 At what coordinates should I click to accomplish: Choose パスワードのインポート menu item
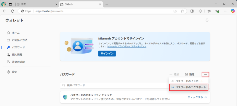189,81
